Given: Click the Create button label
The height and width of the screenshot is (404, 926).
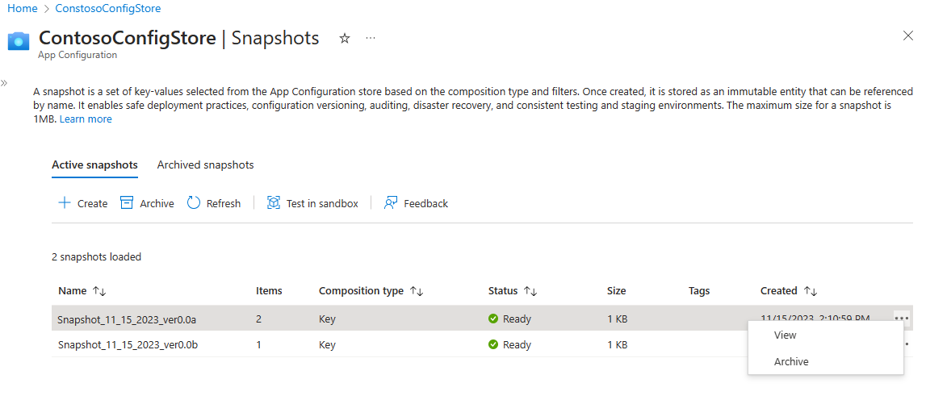Looking at the screenshot, I should click(x=93, y=203).
